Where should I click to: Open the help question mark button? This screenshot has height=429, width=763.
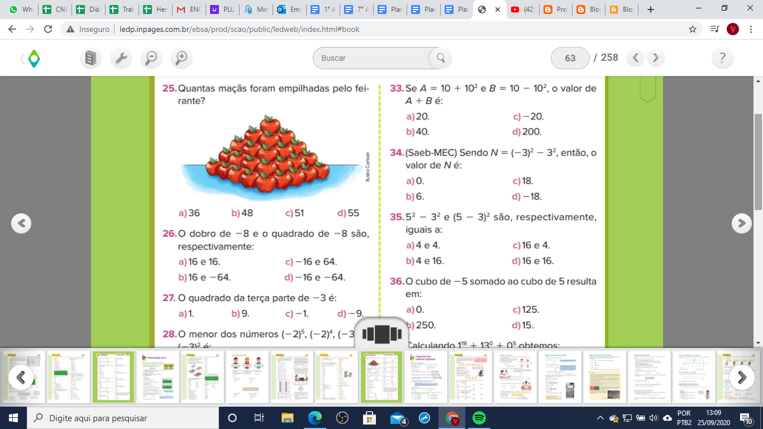(723, 58)
